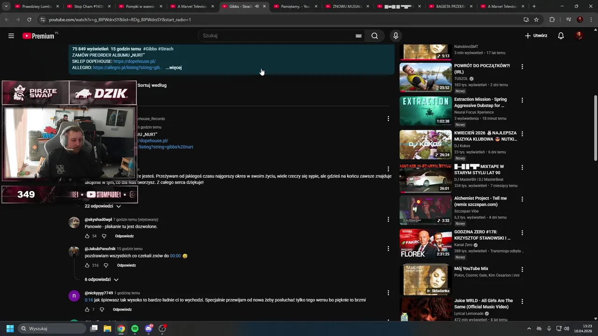Reply to @JakubPanufnik with Odpowiedz
This screenshot has height=336, width=598.
[127, 266]
